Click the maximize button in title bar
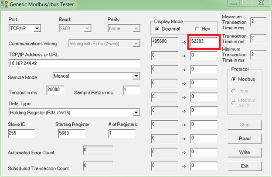Image resolution: width=272 pixels, height=177 pixels. pyautogui.click(x=245, y=3)
